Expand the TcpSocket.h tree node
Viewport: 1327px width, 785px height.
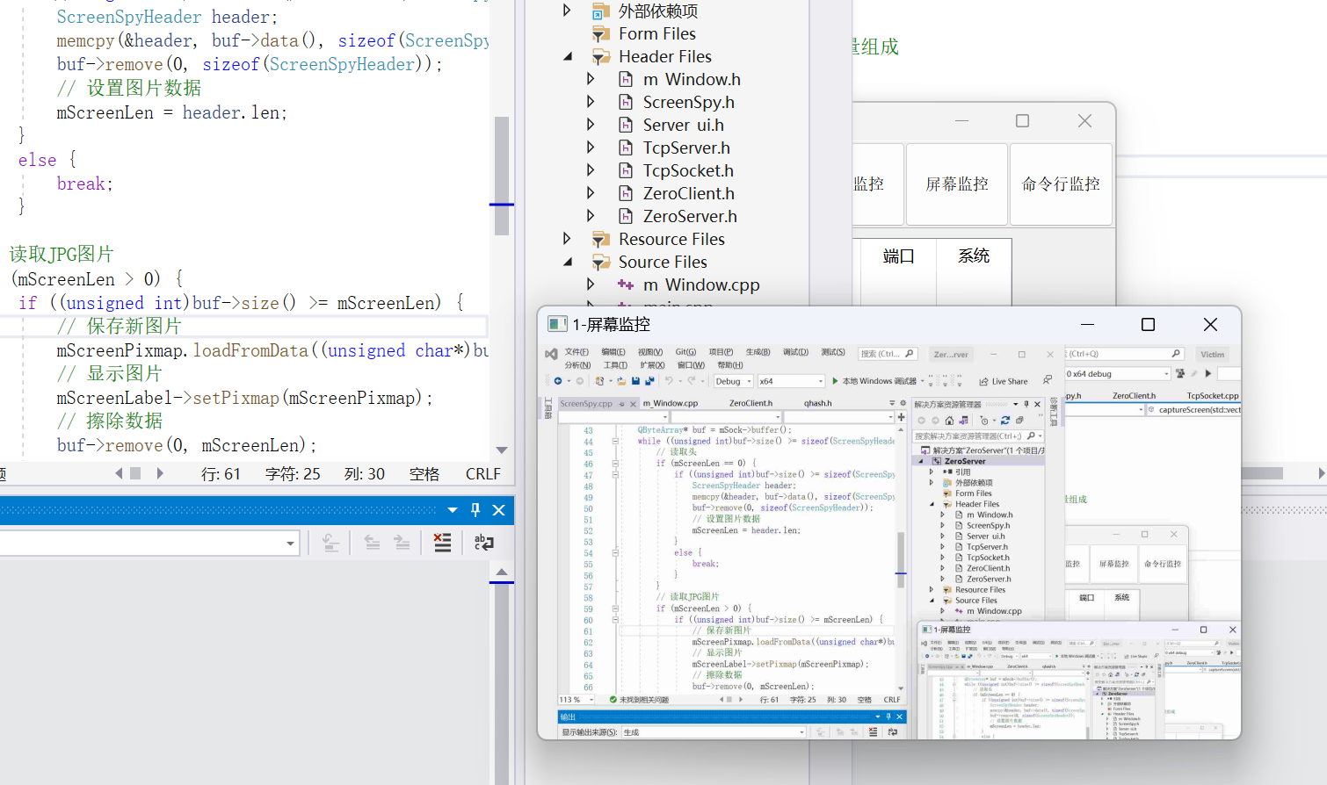point(591,170)
